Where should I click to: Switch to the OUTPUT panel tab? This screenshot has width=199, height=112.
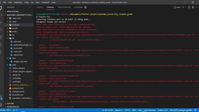39,7
